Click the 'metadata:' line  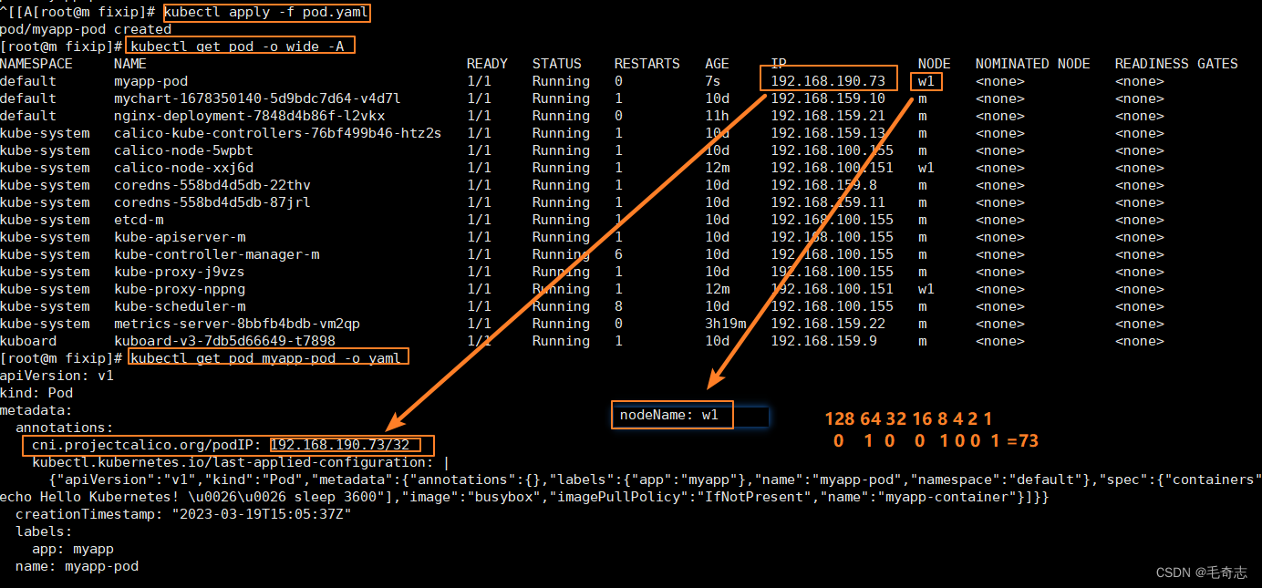point(36,410)
